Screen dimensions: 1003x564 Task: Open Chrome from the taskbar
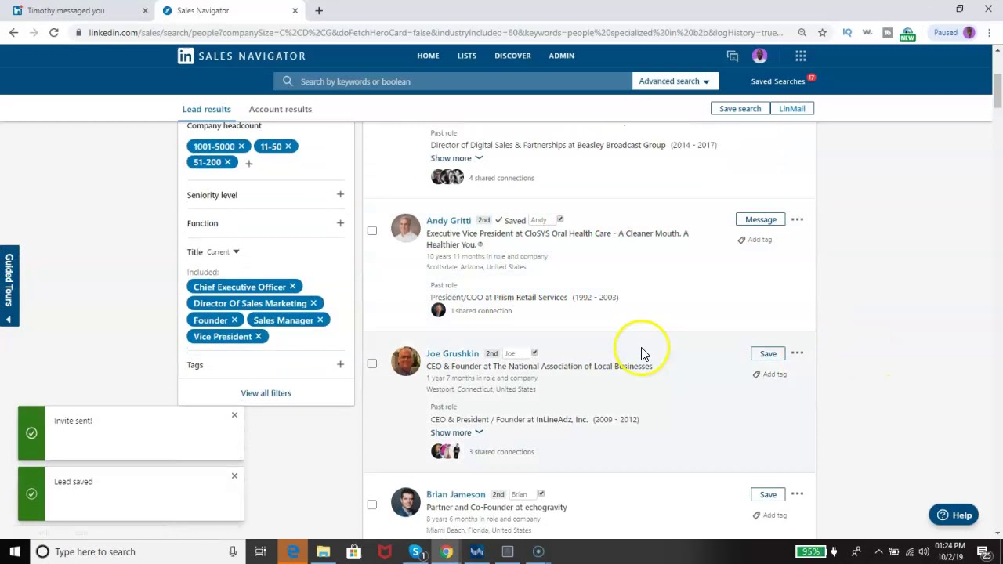point(446,551)
